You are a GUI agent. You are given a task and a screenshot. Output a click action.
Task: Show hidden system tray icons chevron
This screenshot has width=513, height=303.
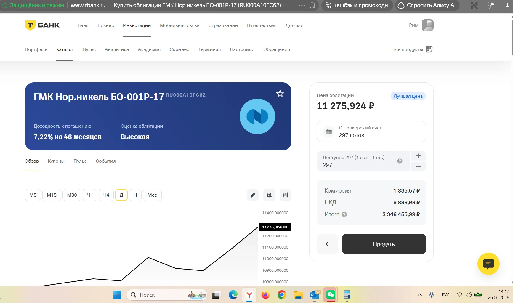click(420, 295)
